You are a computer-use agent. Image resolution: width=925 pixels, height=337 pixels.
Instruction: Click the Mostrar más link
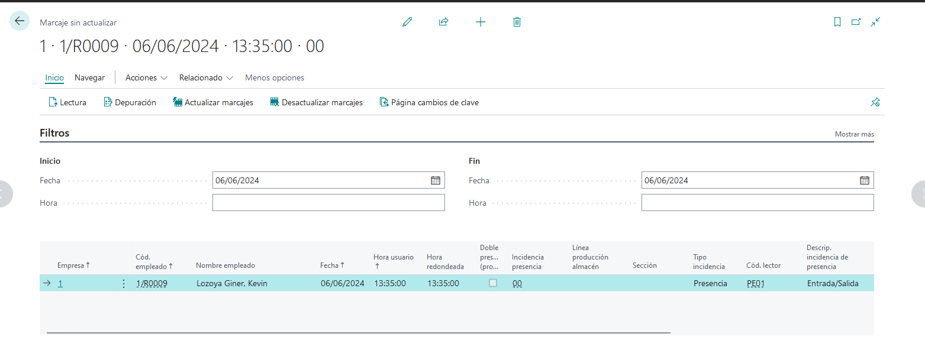(854, 134)
